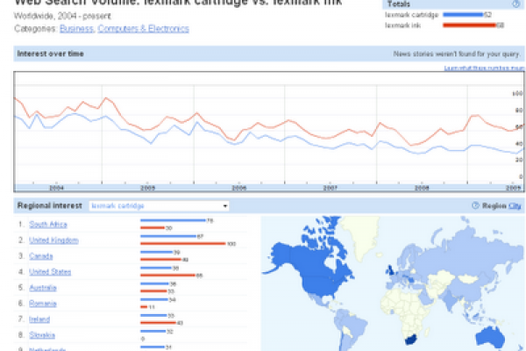
Task: Open the Business category link
Action: pos(74,29)
